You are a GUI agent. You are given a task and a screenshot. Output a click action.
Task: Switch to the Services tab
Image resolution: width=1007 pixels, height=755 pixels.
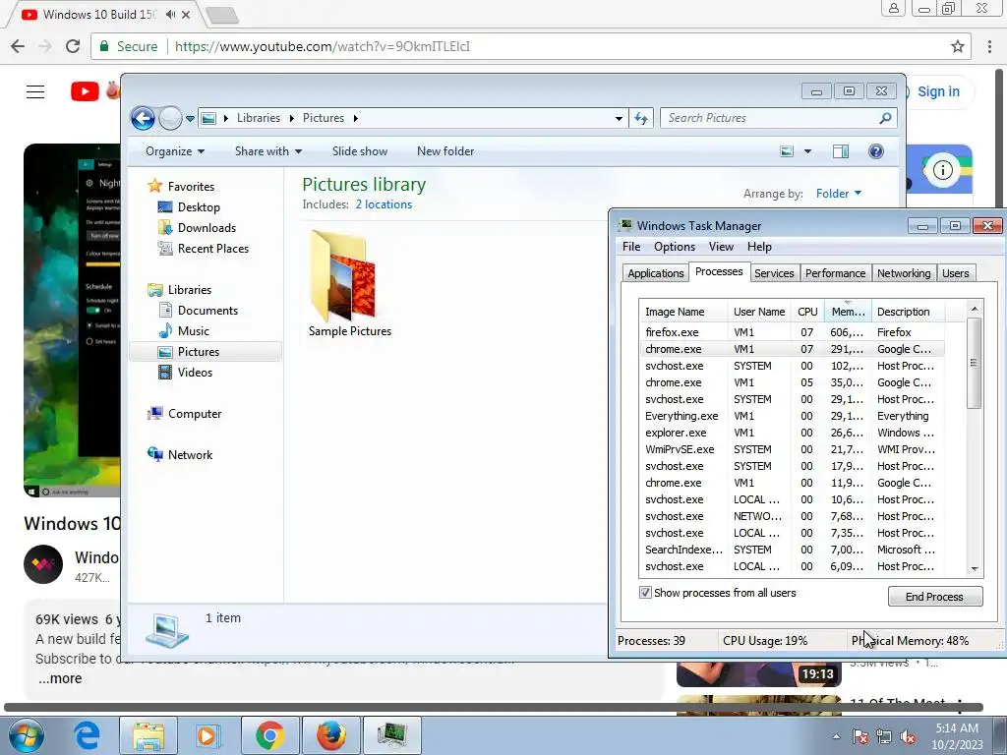(774, 273)
